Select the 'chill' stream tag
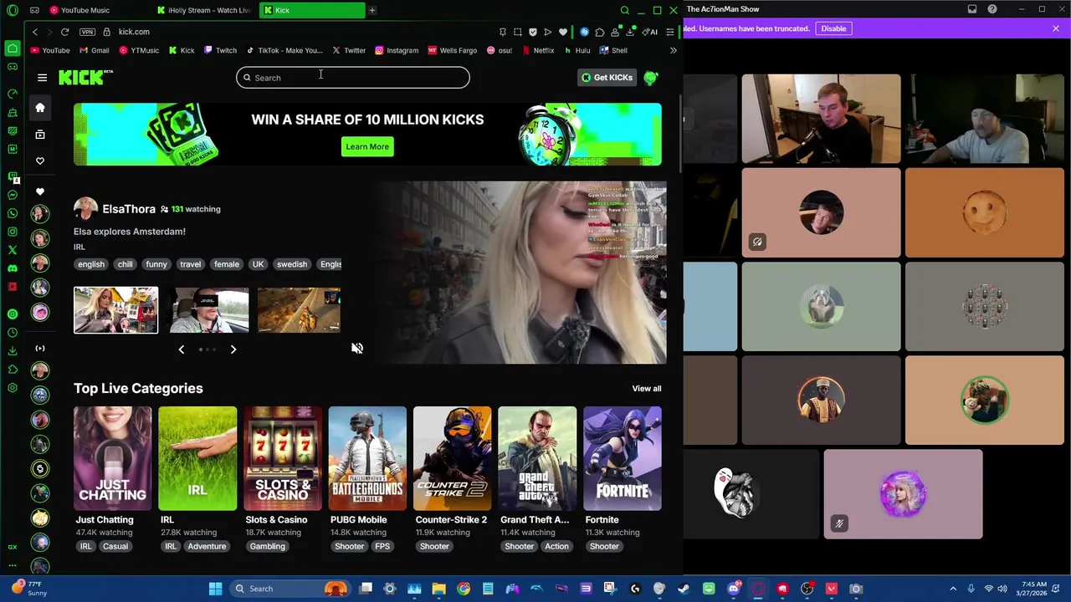The image size is (1071, 602). tap(125, 264)
